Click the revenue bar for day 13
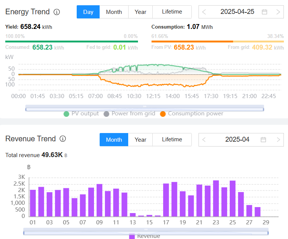 [133, 215]
